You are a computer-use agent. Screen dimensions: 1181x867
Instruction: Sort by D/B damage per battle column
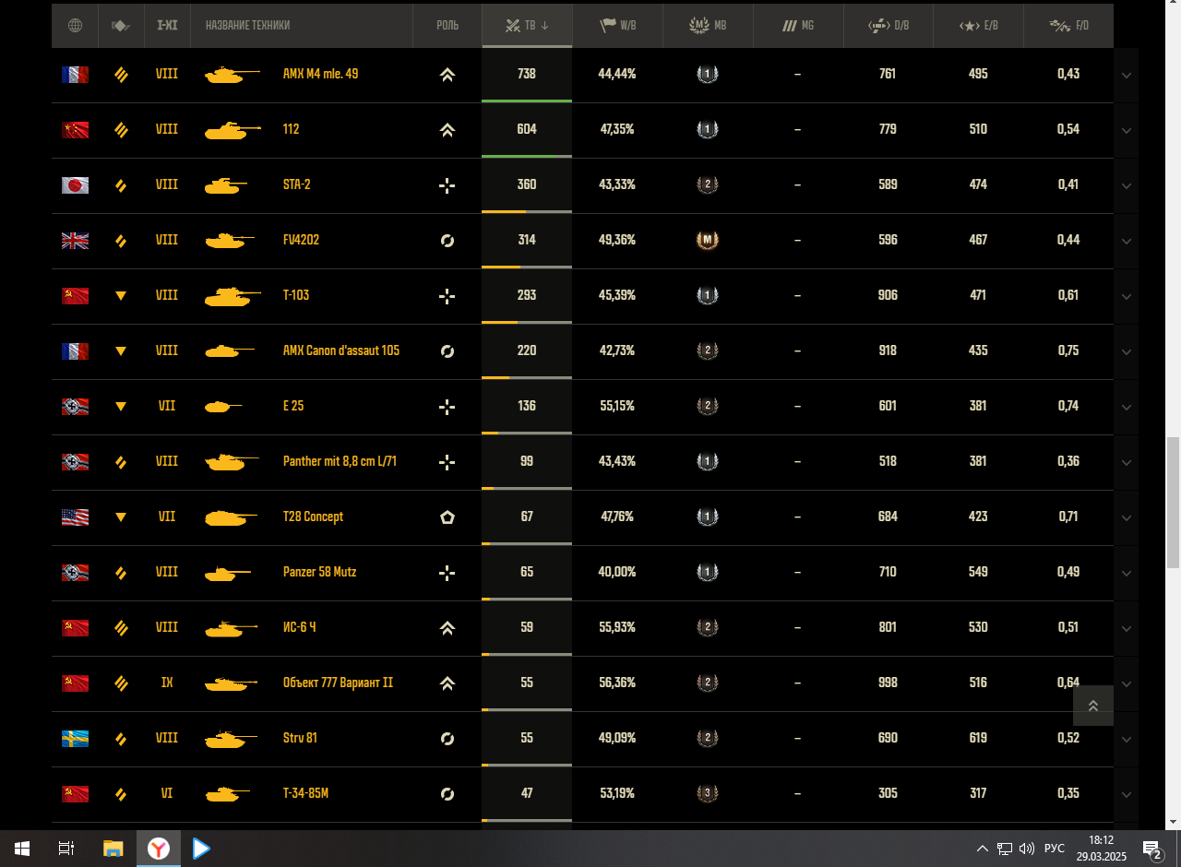click(x=889, y=26)
